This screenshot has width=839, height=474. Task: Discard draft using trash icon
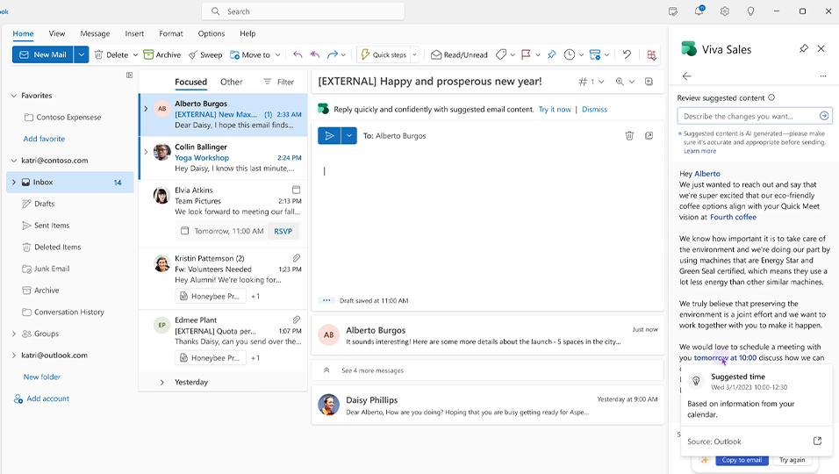629,136
